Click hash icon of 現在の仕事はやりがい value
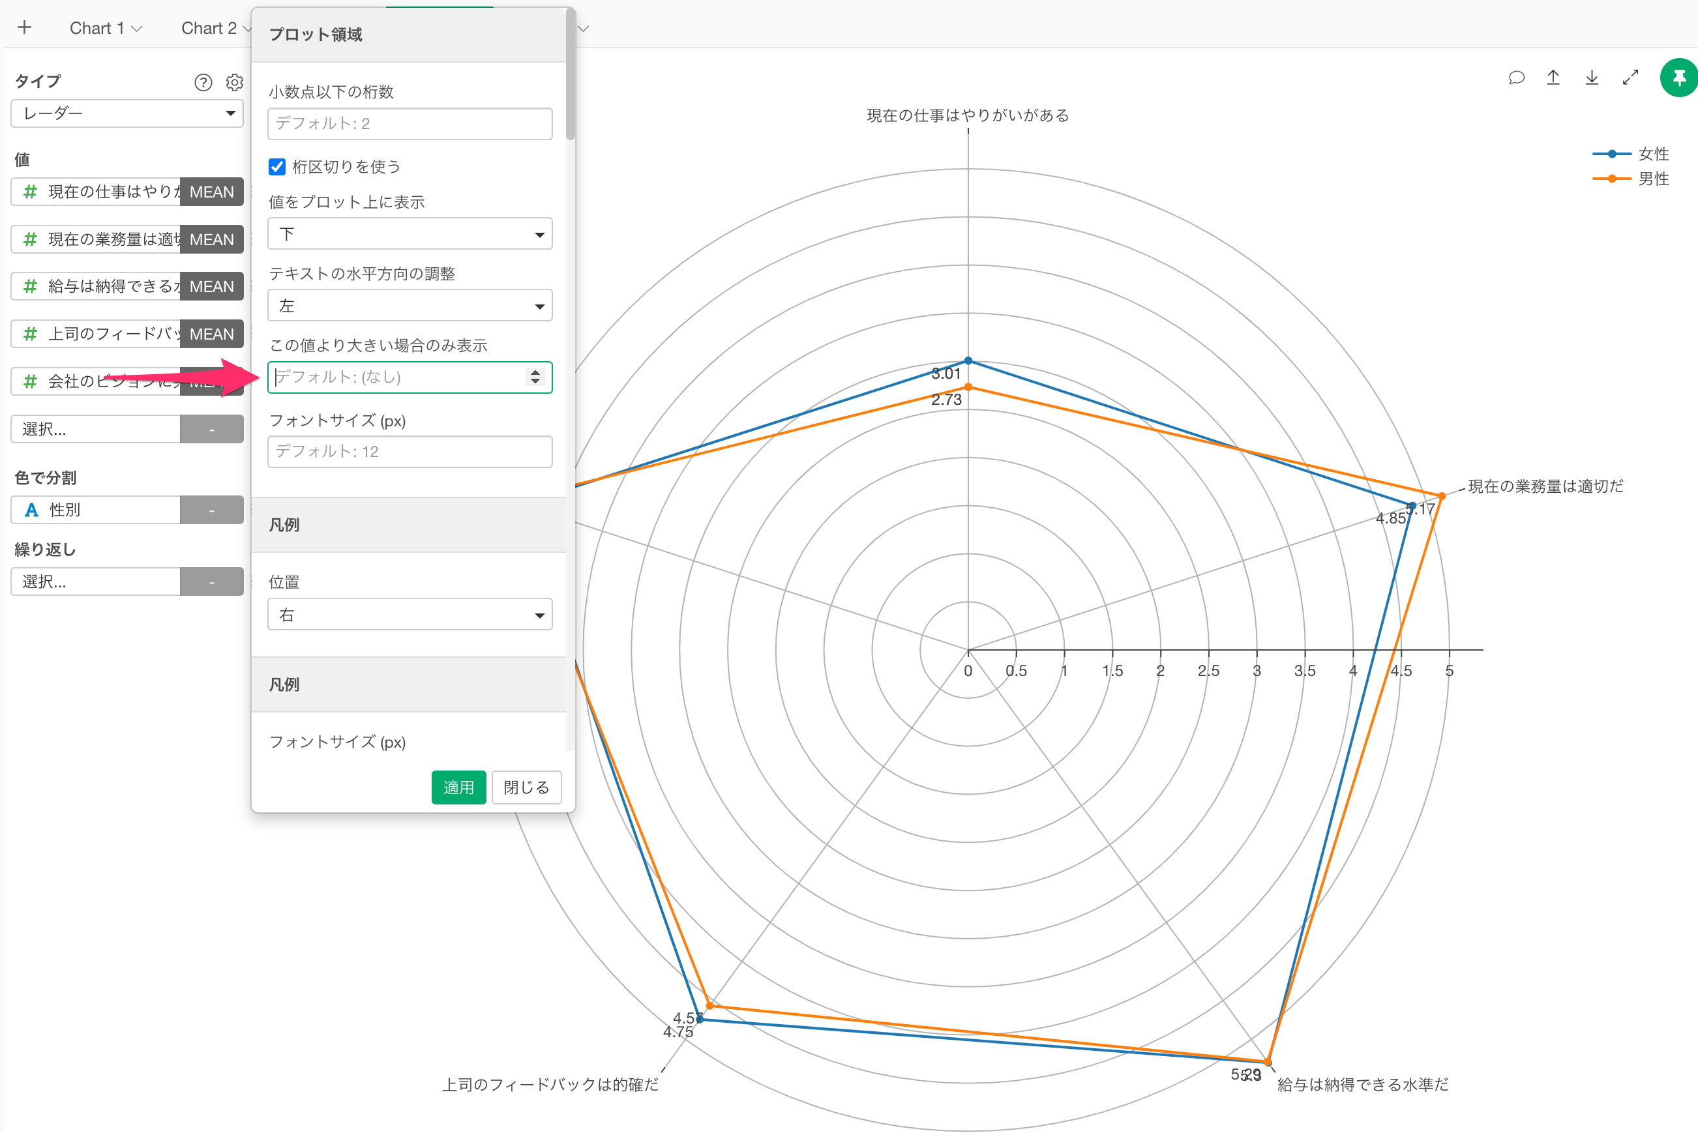 coord(29,192)
